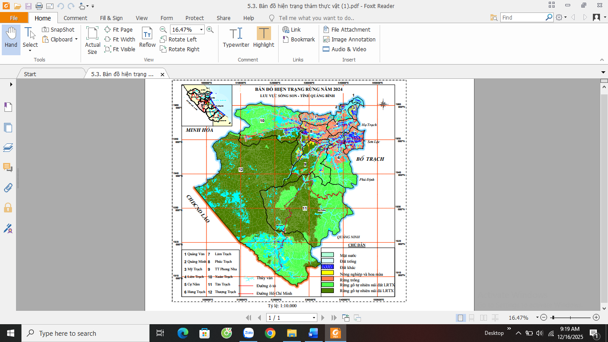Viewport: 608px width, 342px height.
Task: Go to next page arrow
Action: (322, 318)
